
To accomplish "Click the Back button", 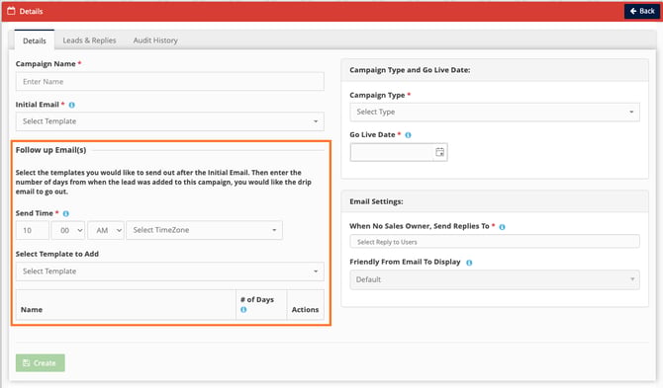I will click(641, 11).
